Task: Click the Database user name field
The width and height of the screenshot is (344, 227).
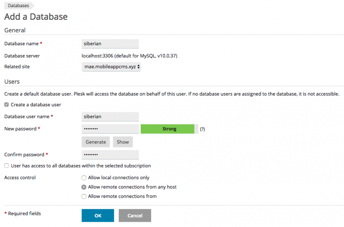Action: 110,117
